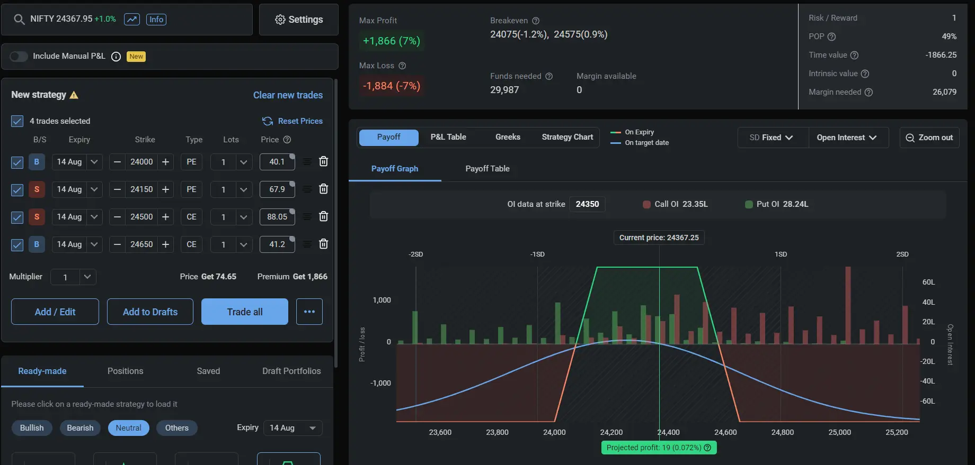The image size is (975, 465).
Task: Click the Add / Edit button
Action: (55, 312)
